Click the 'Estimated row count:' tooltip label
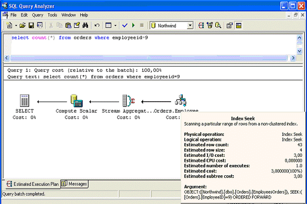Screen dimensions: 307x204 206,145
